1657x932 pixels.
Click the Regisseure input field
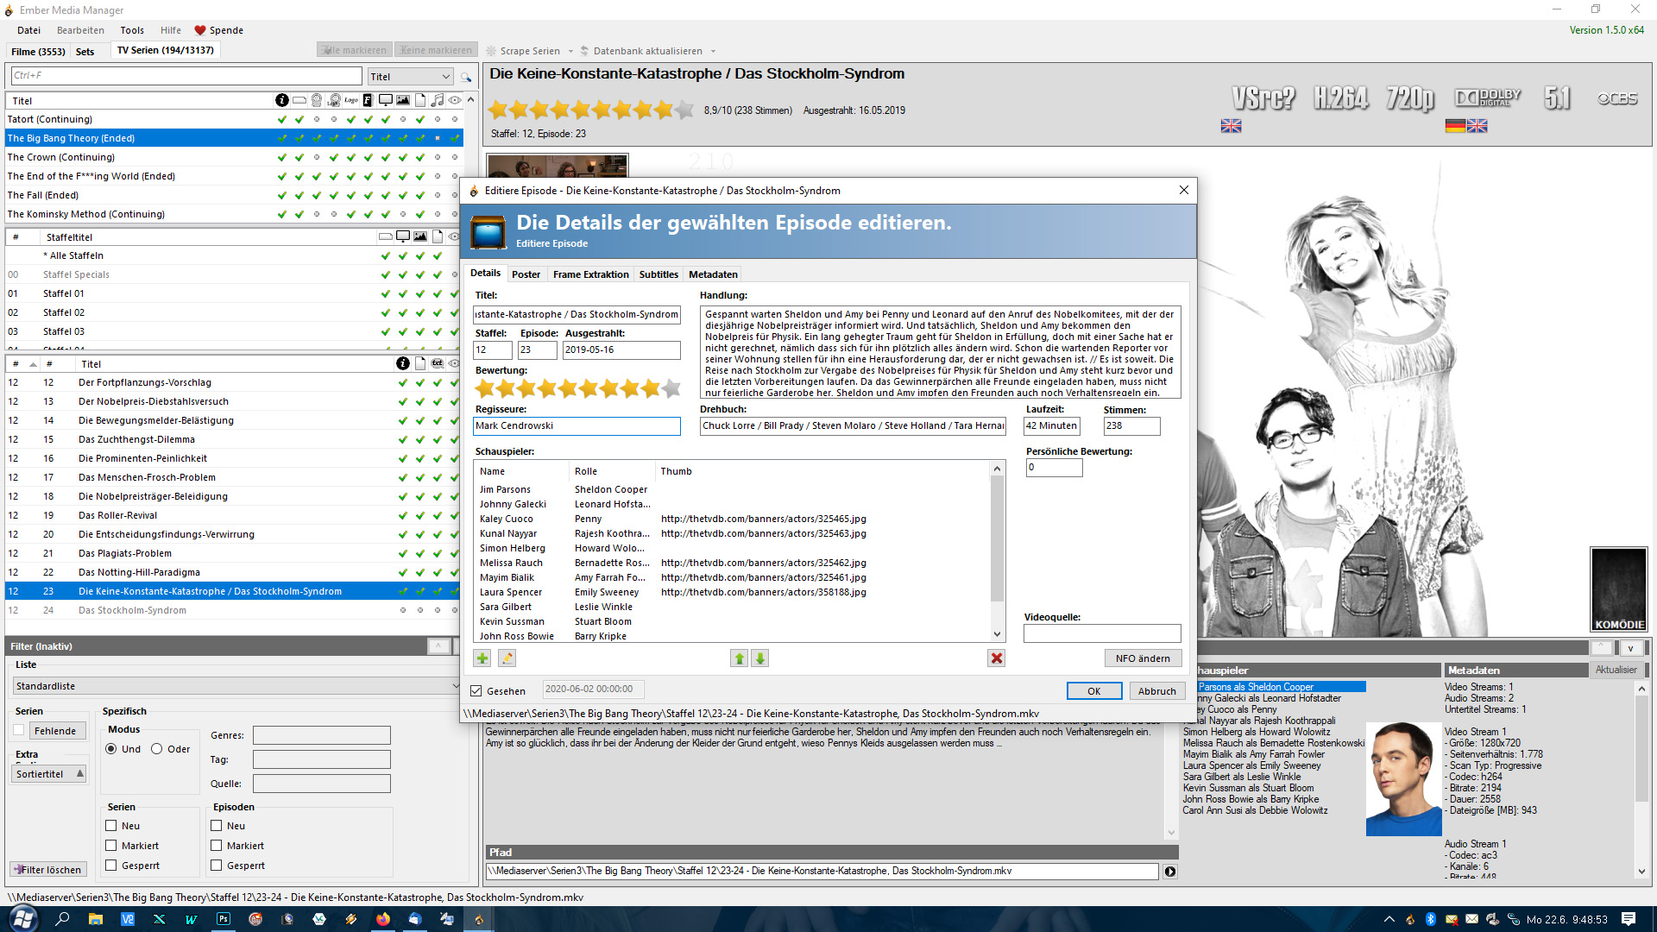[x=576, y=426]
